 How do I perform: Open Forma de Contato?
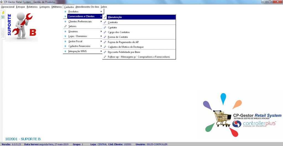point(139,37)
